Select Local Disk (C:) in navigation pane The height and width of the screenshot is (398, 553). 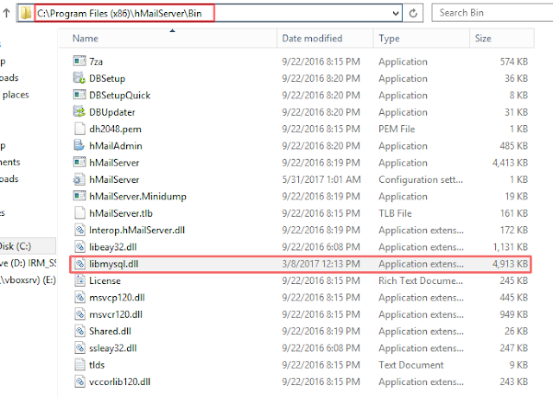[x=28, y=246]
